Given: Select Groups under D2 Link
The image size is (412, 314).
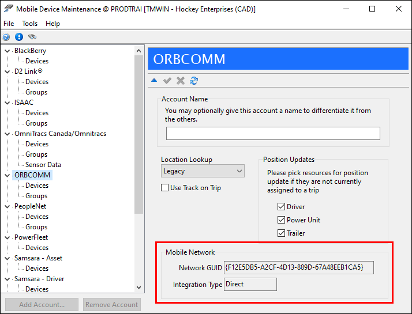Looking at the screenshot, I should (36, 92).
